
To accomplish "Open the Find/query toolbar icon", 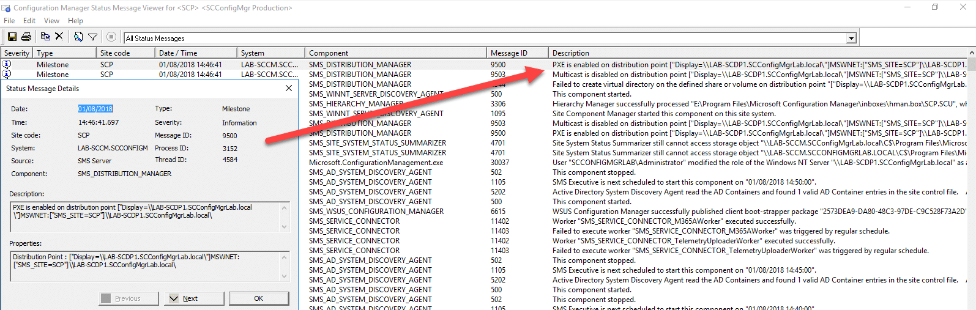I will coord(78,37).
